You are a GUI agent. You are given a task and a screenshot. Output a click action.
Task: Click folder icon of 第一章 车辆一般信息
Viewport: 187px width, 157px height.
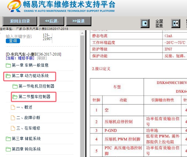(8, 65)
